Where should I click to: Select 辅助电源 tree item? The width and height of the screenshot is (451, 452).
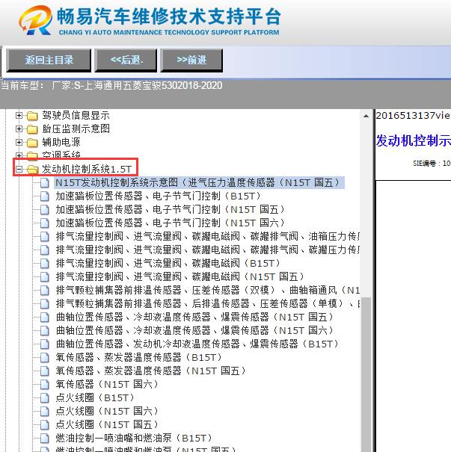pos(61,142)
